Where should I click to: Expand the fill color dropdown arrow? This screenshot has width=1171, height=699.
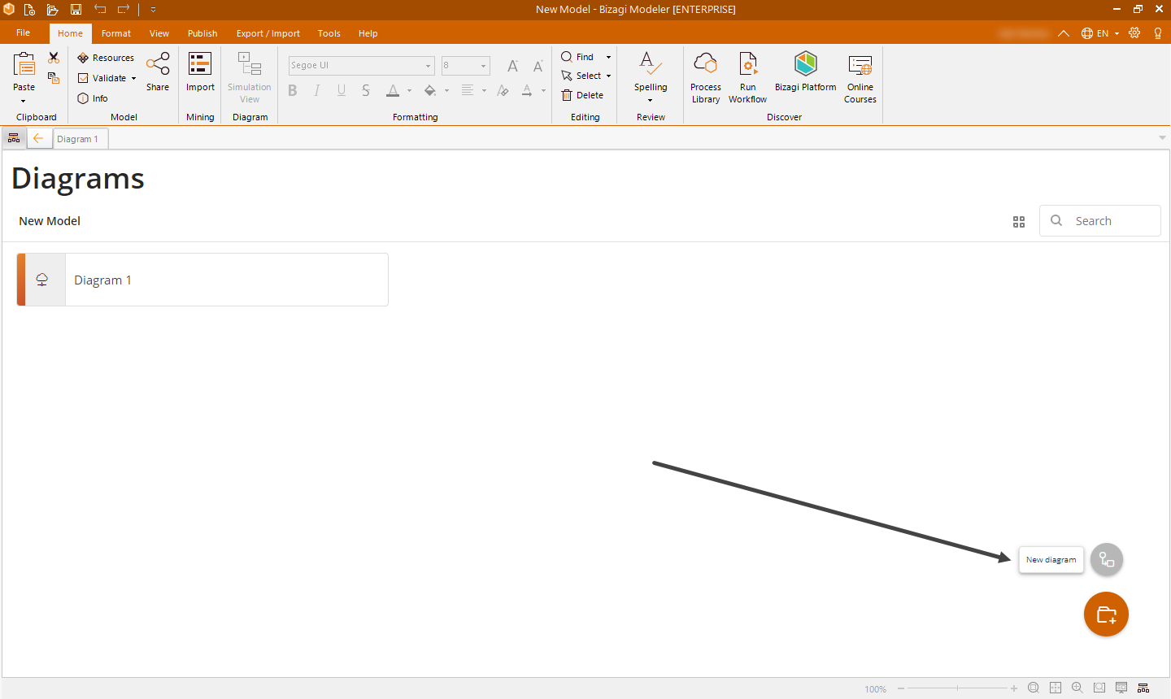coord(446,90)
